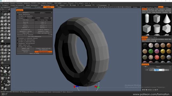Viewport: 172px width, 96px height.
Task: Click the green gizmo handle below the torus
Action: (98, 87)
